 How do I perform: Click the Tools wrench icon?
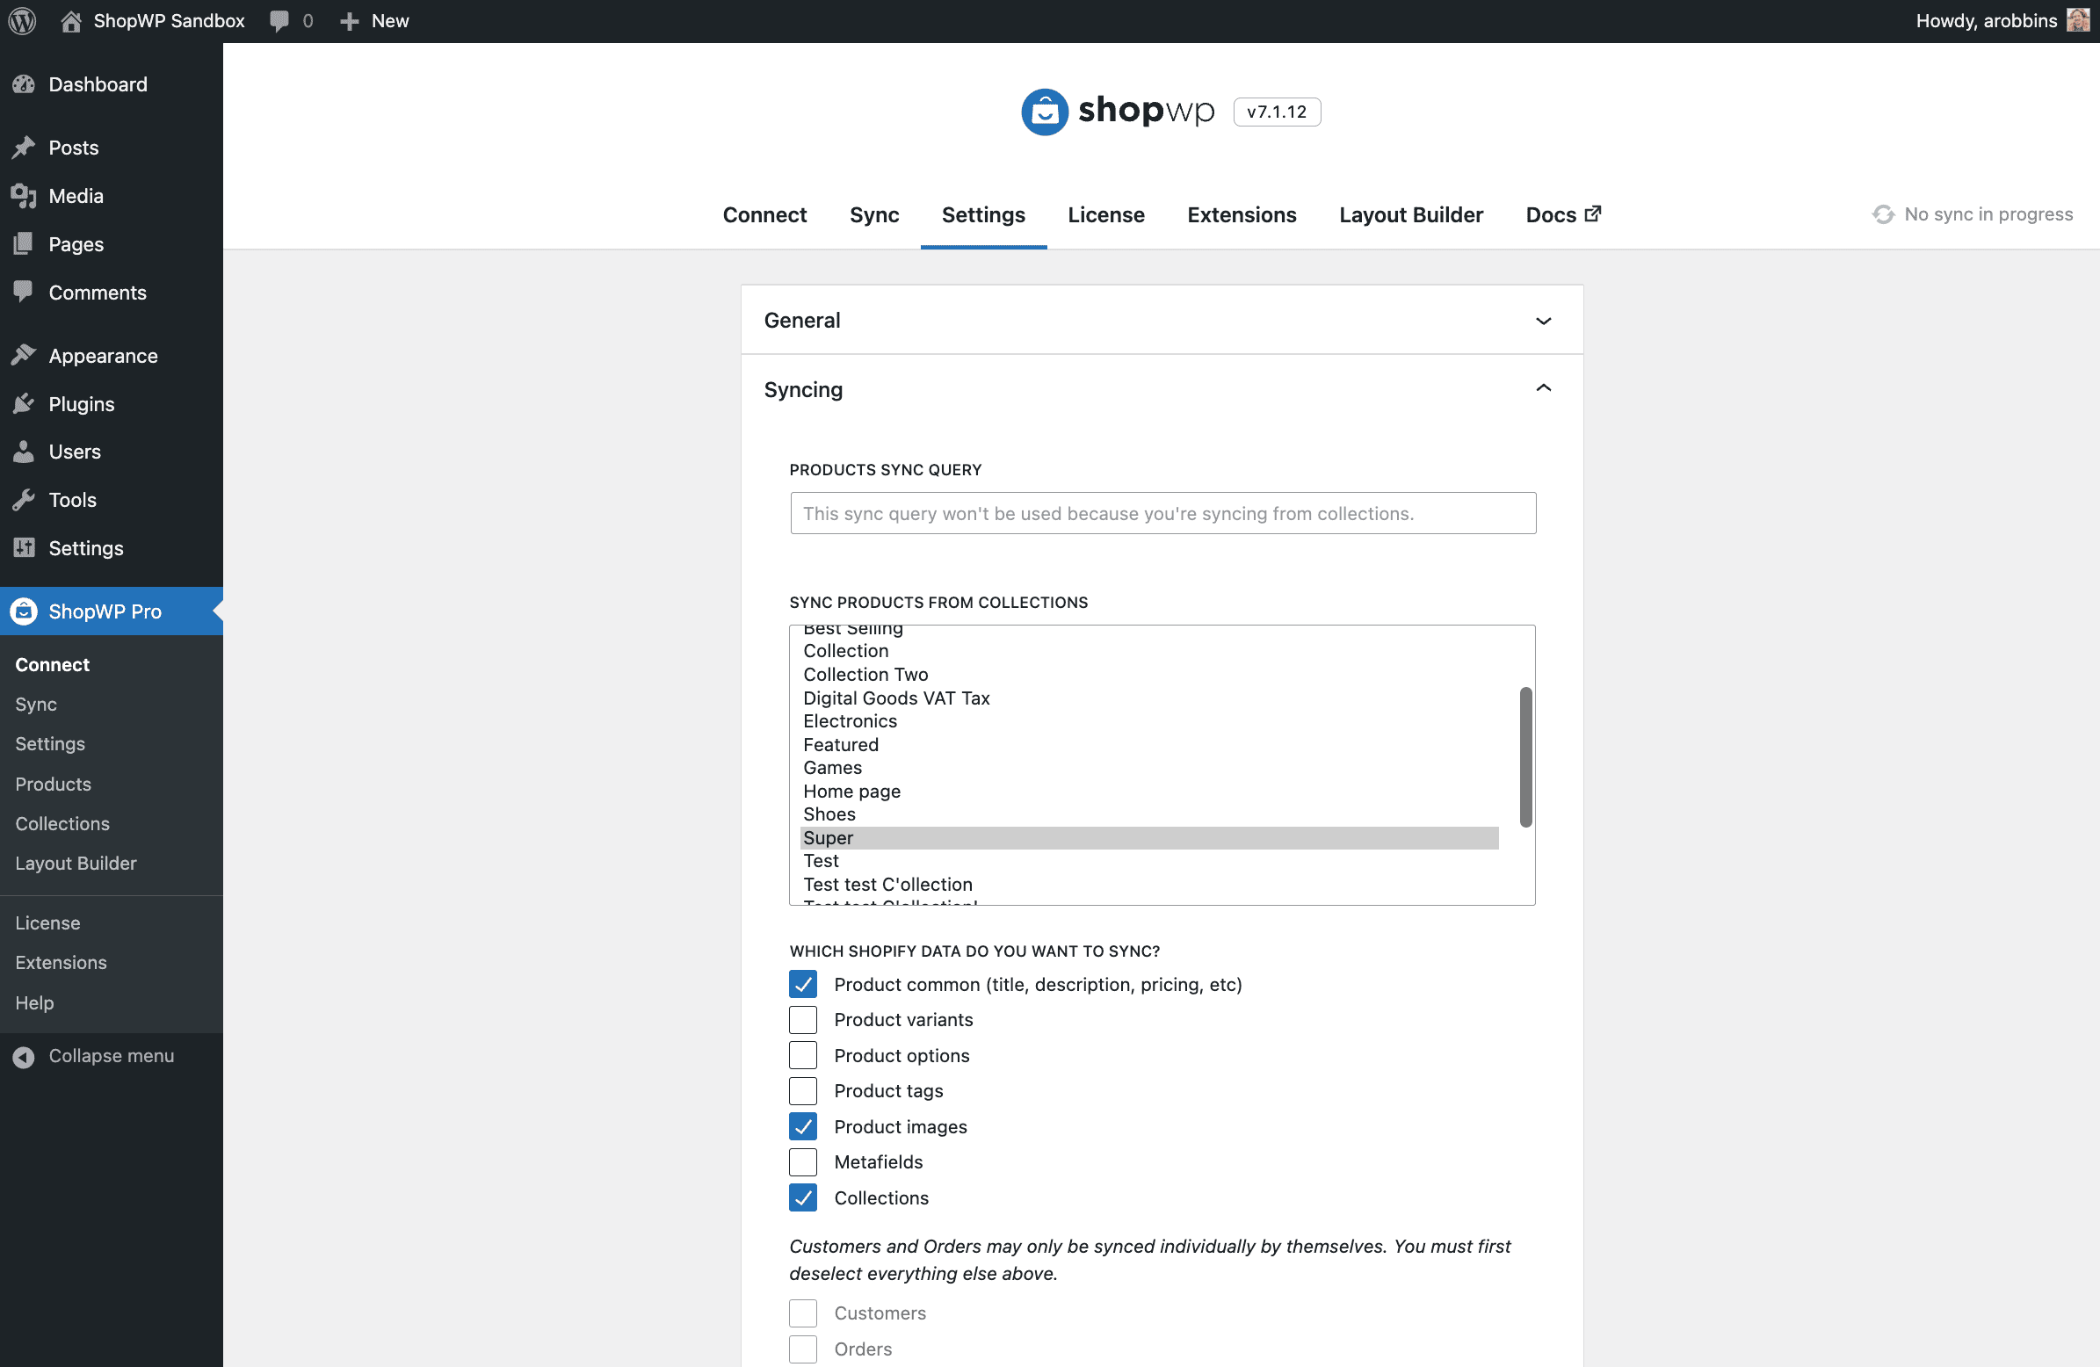pos(24,501)
